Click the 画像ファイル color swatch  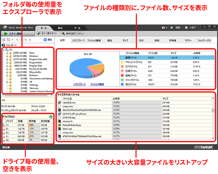click(122, 57)
